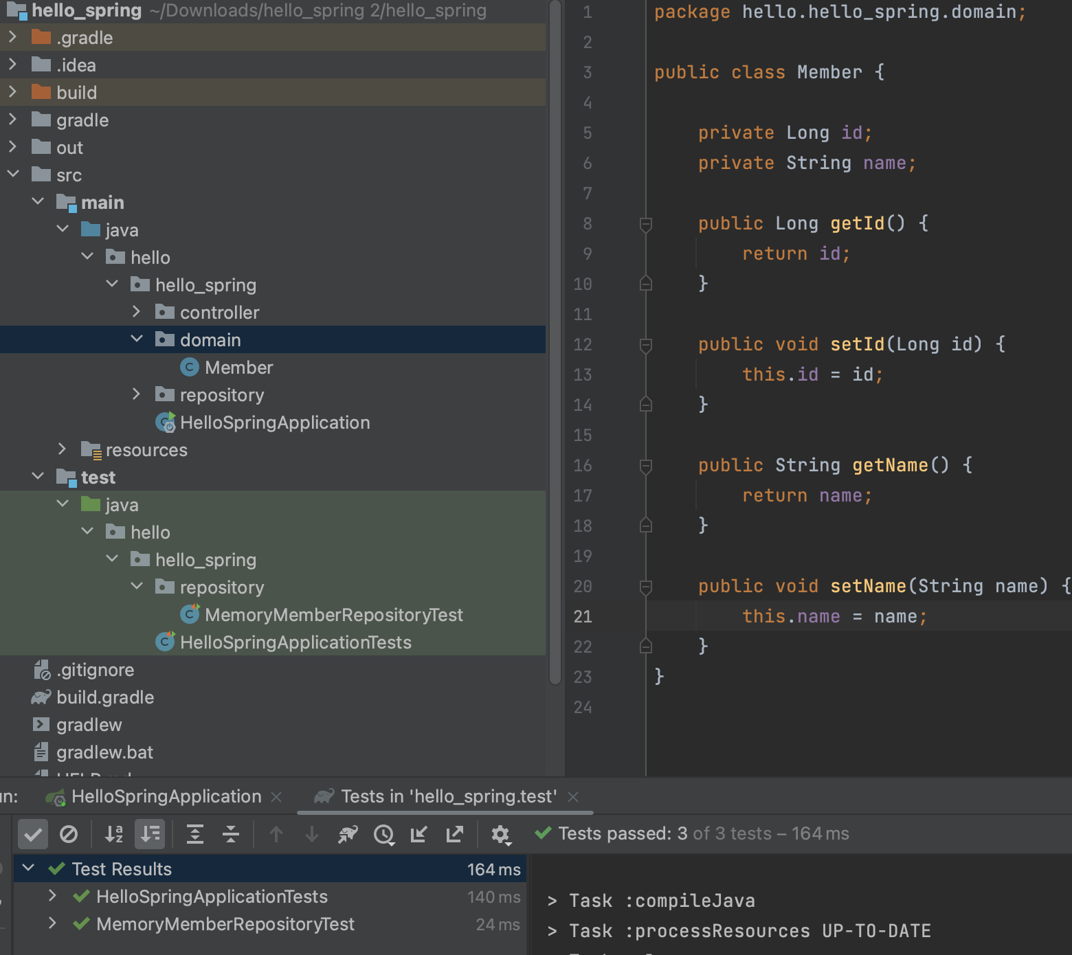Fold the setId() method in gutter
This screenshot has height=955, width=1072.
point(646,345)
